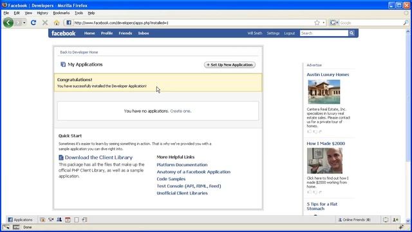The height and width of the screenshot is (232, 412).
Task: Open the Help menu
Action: click(x=91, y=13)
